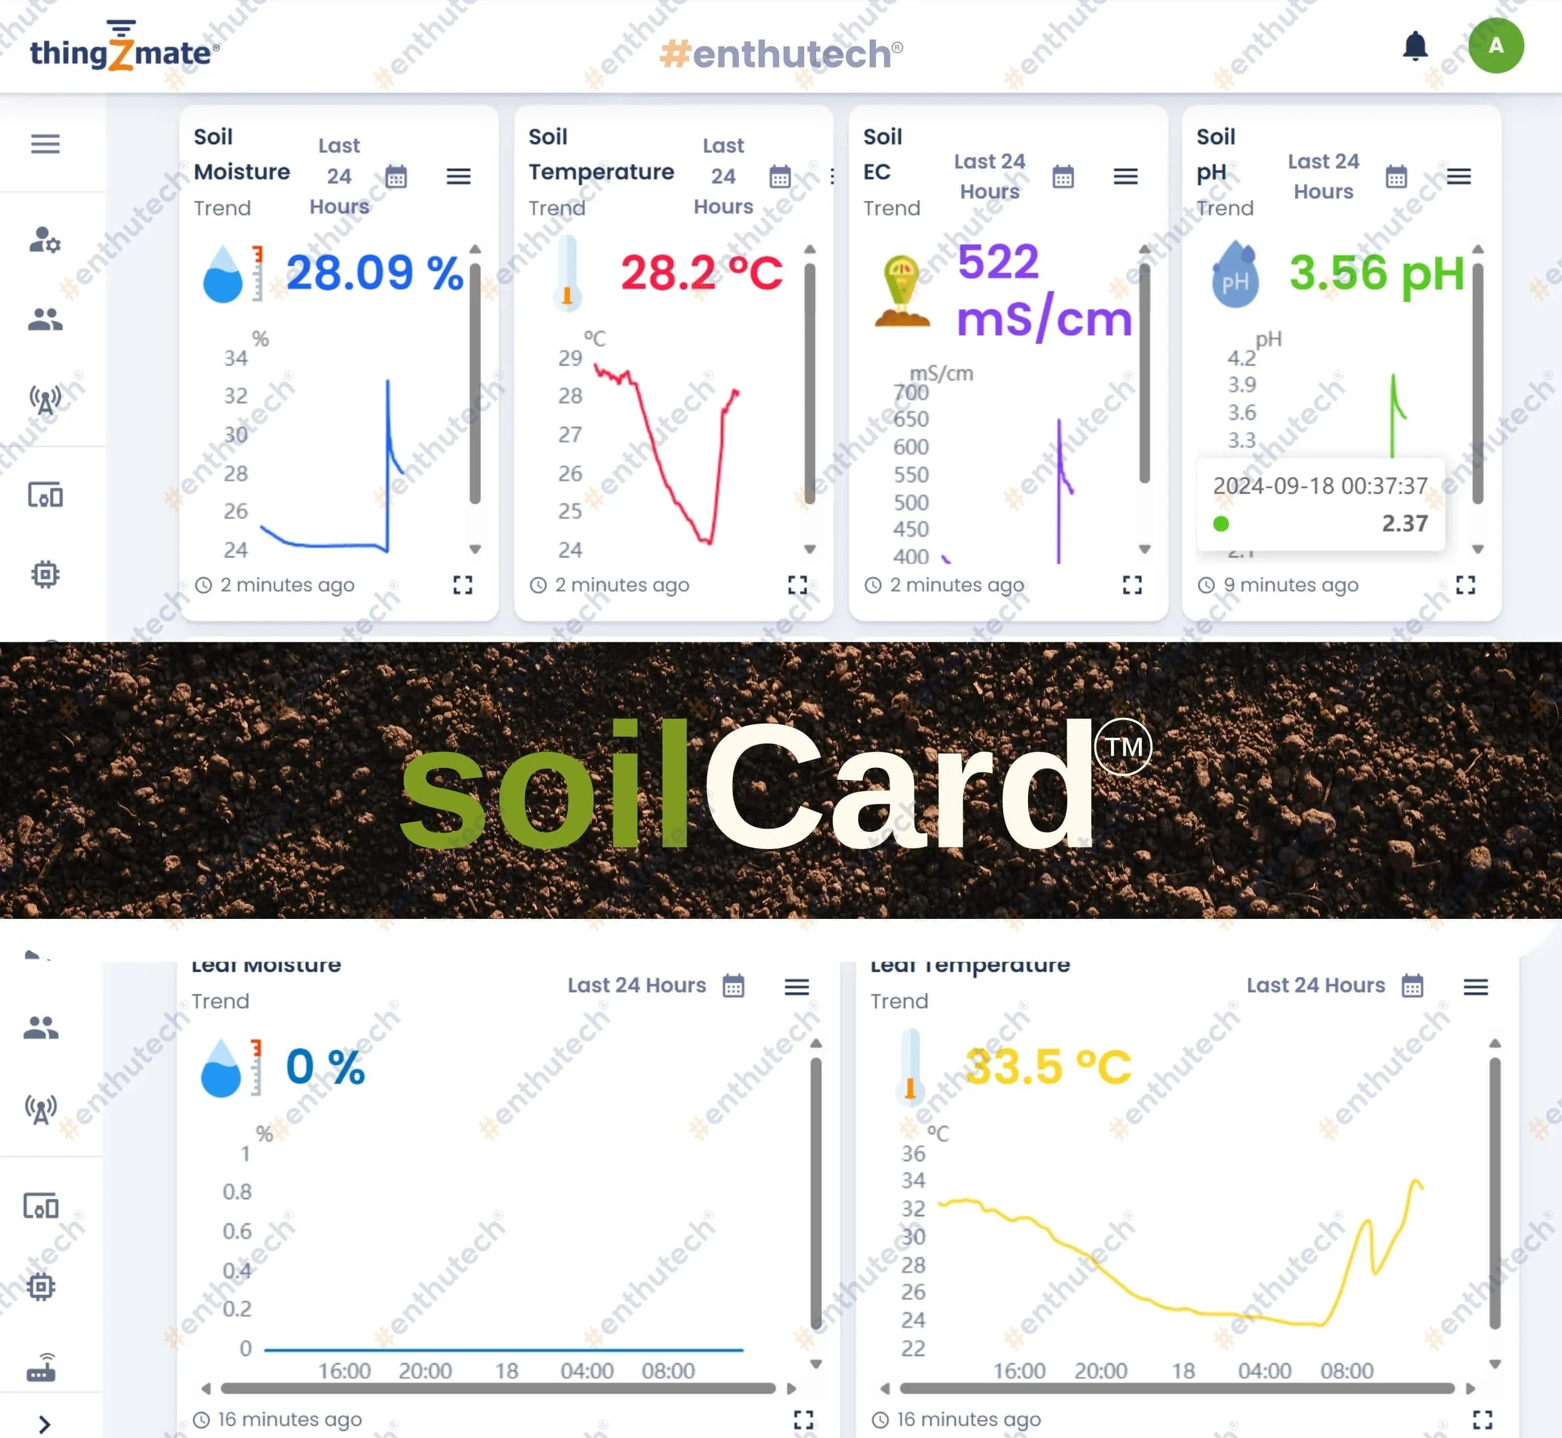Expand Soil Moisture chart to fullscreen

(463, 585)
